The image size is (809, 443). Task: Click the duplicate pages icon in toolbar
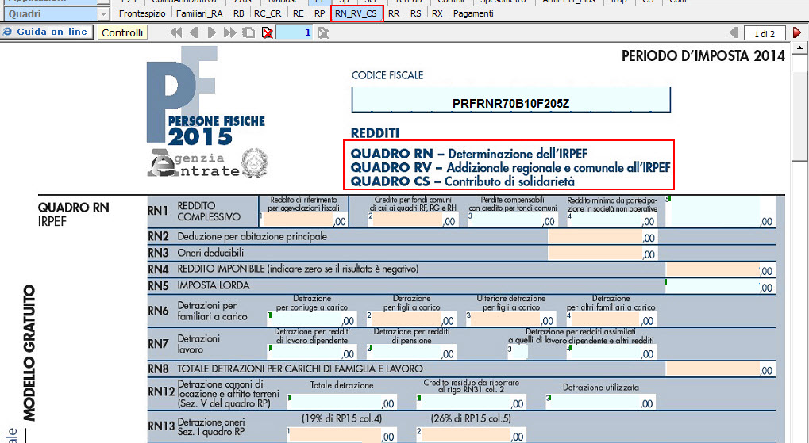coord(249,32)
